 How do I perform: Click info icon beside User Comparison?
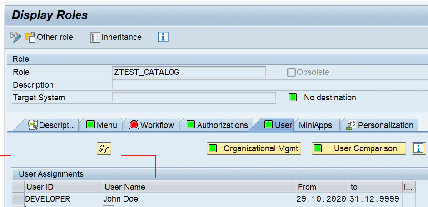point(418,148)
